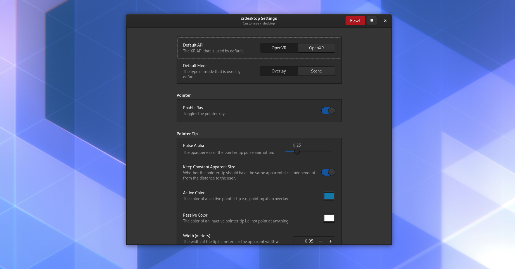Click the Default API row label
The width and height of the screenshot is (515, 269).
193,45
